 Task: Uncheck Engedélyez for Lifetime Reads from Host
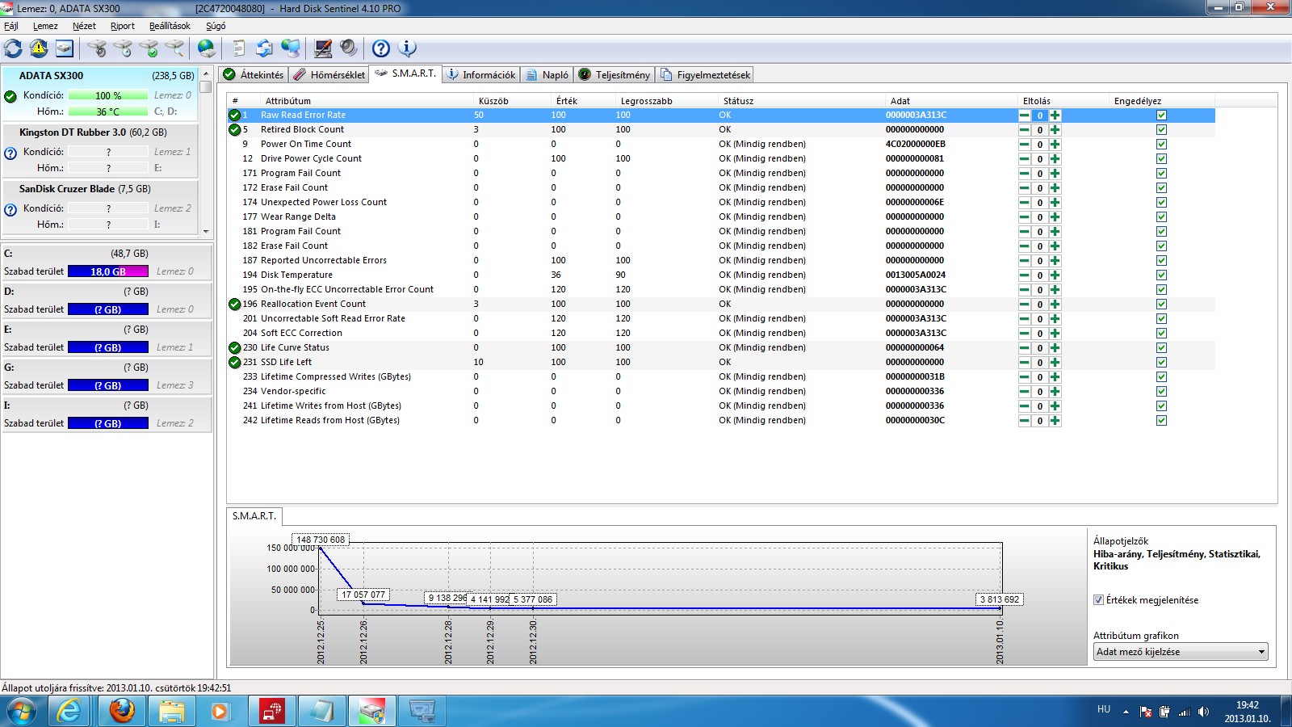pyautogui.click(x=1161, y=421)
